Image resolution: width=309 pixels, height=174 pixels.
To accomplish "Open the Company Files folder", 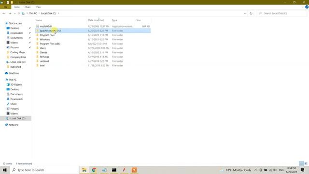I will (x=18, y=57).
